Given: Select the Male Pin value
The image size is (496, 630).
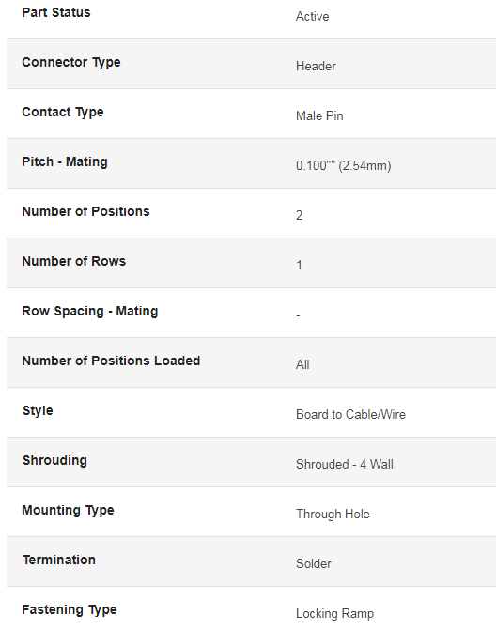Looking at the screenshot, I should pyautogui.click(x=319, y=116).
